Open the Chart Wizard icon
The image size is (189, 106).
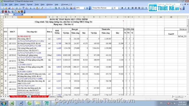71,8
